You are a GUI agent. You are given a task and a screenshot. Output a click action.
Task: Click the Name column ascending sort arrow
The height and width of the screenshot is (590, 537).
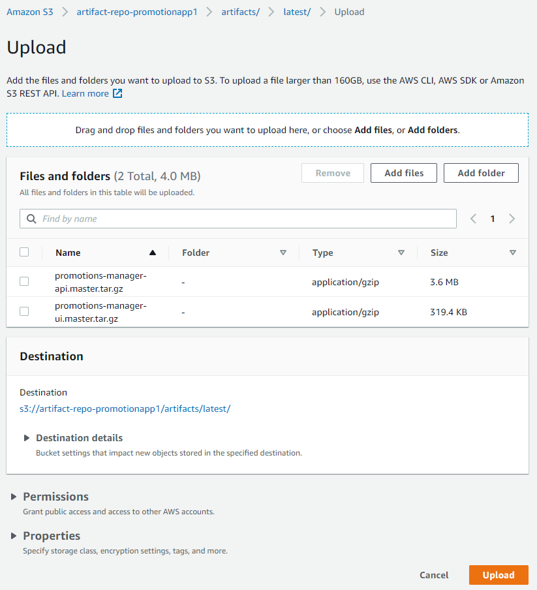point(152,253)
